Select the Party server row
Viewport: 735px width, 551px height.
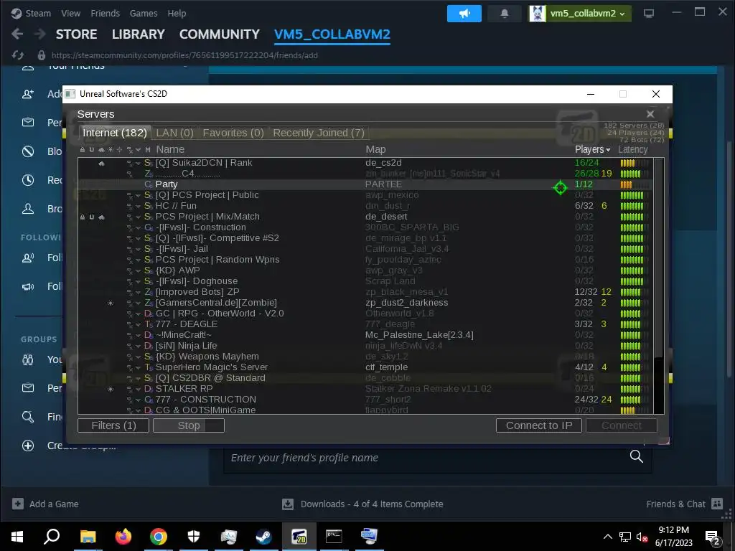pyautogui.click(x=365, y=184)
